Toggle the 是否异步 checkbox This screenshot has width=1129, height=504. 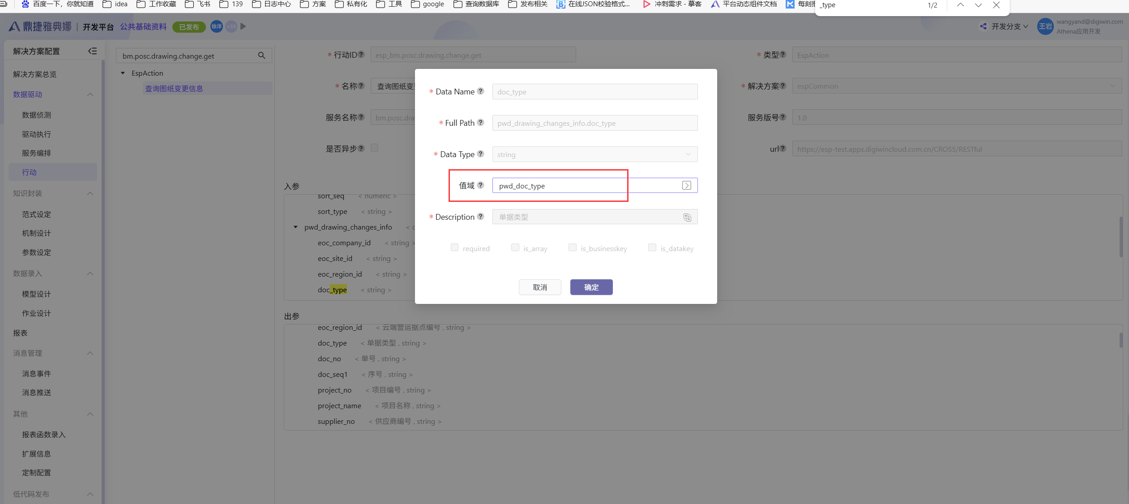coord(374,148)
